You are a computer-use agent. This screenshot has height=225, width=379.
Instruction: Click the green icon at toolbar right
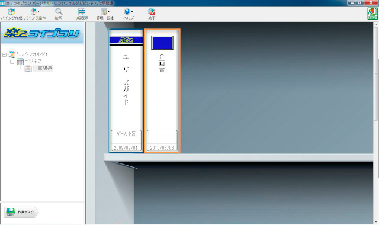pos(372,13)
